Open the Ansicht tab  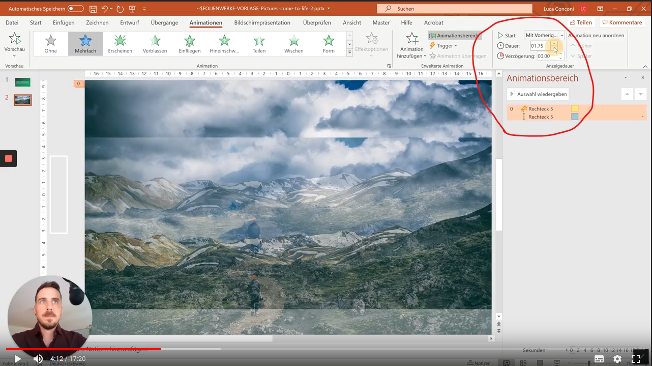(x=352, y=22)
